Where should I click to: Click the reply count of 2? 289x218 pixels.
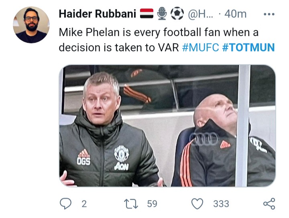(x=84, y=204)
